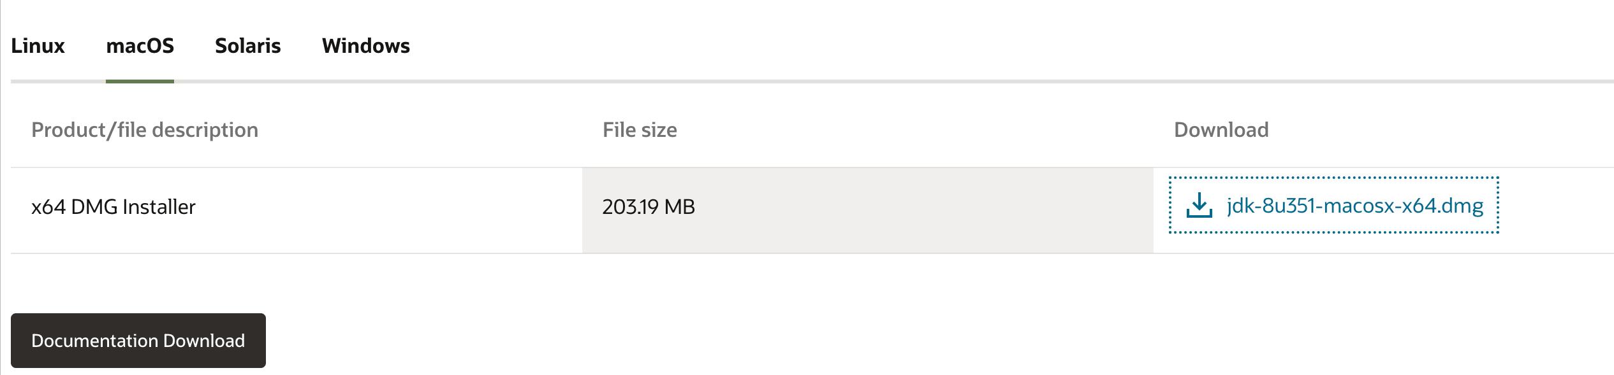
Task: Download jdk-8u351-macosx-x64.dmg file link
Action: [x=1354, y=206]
